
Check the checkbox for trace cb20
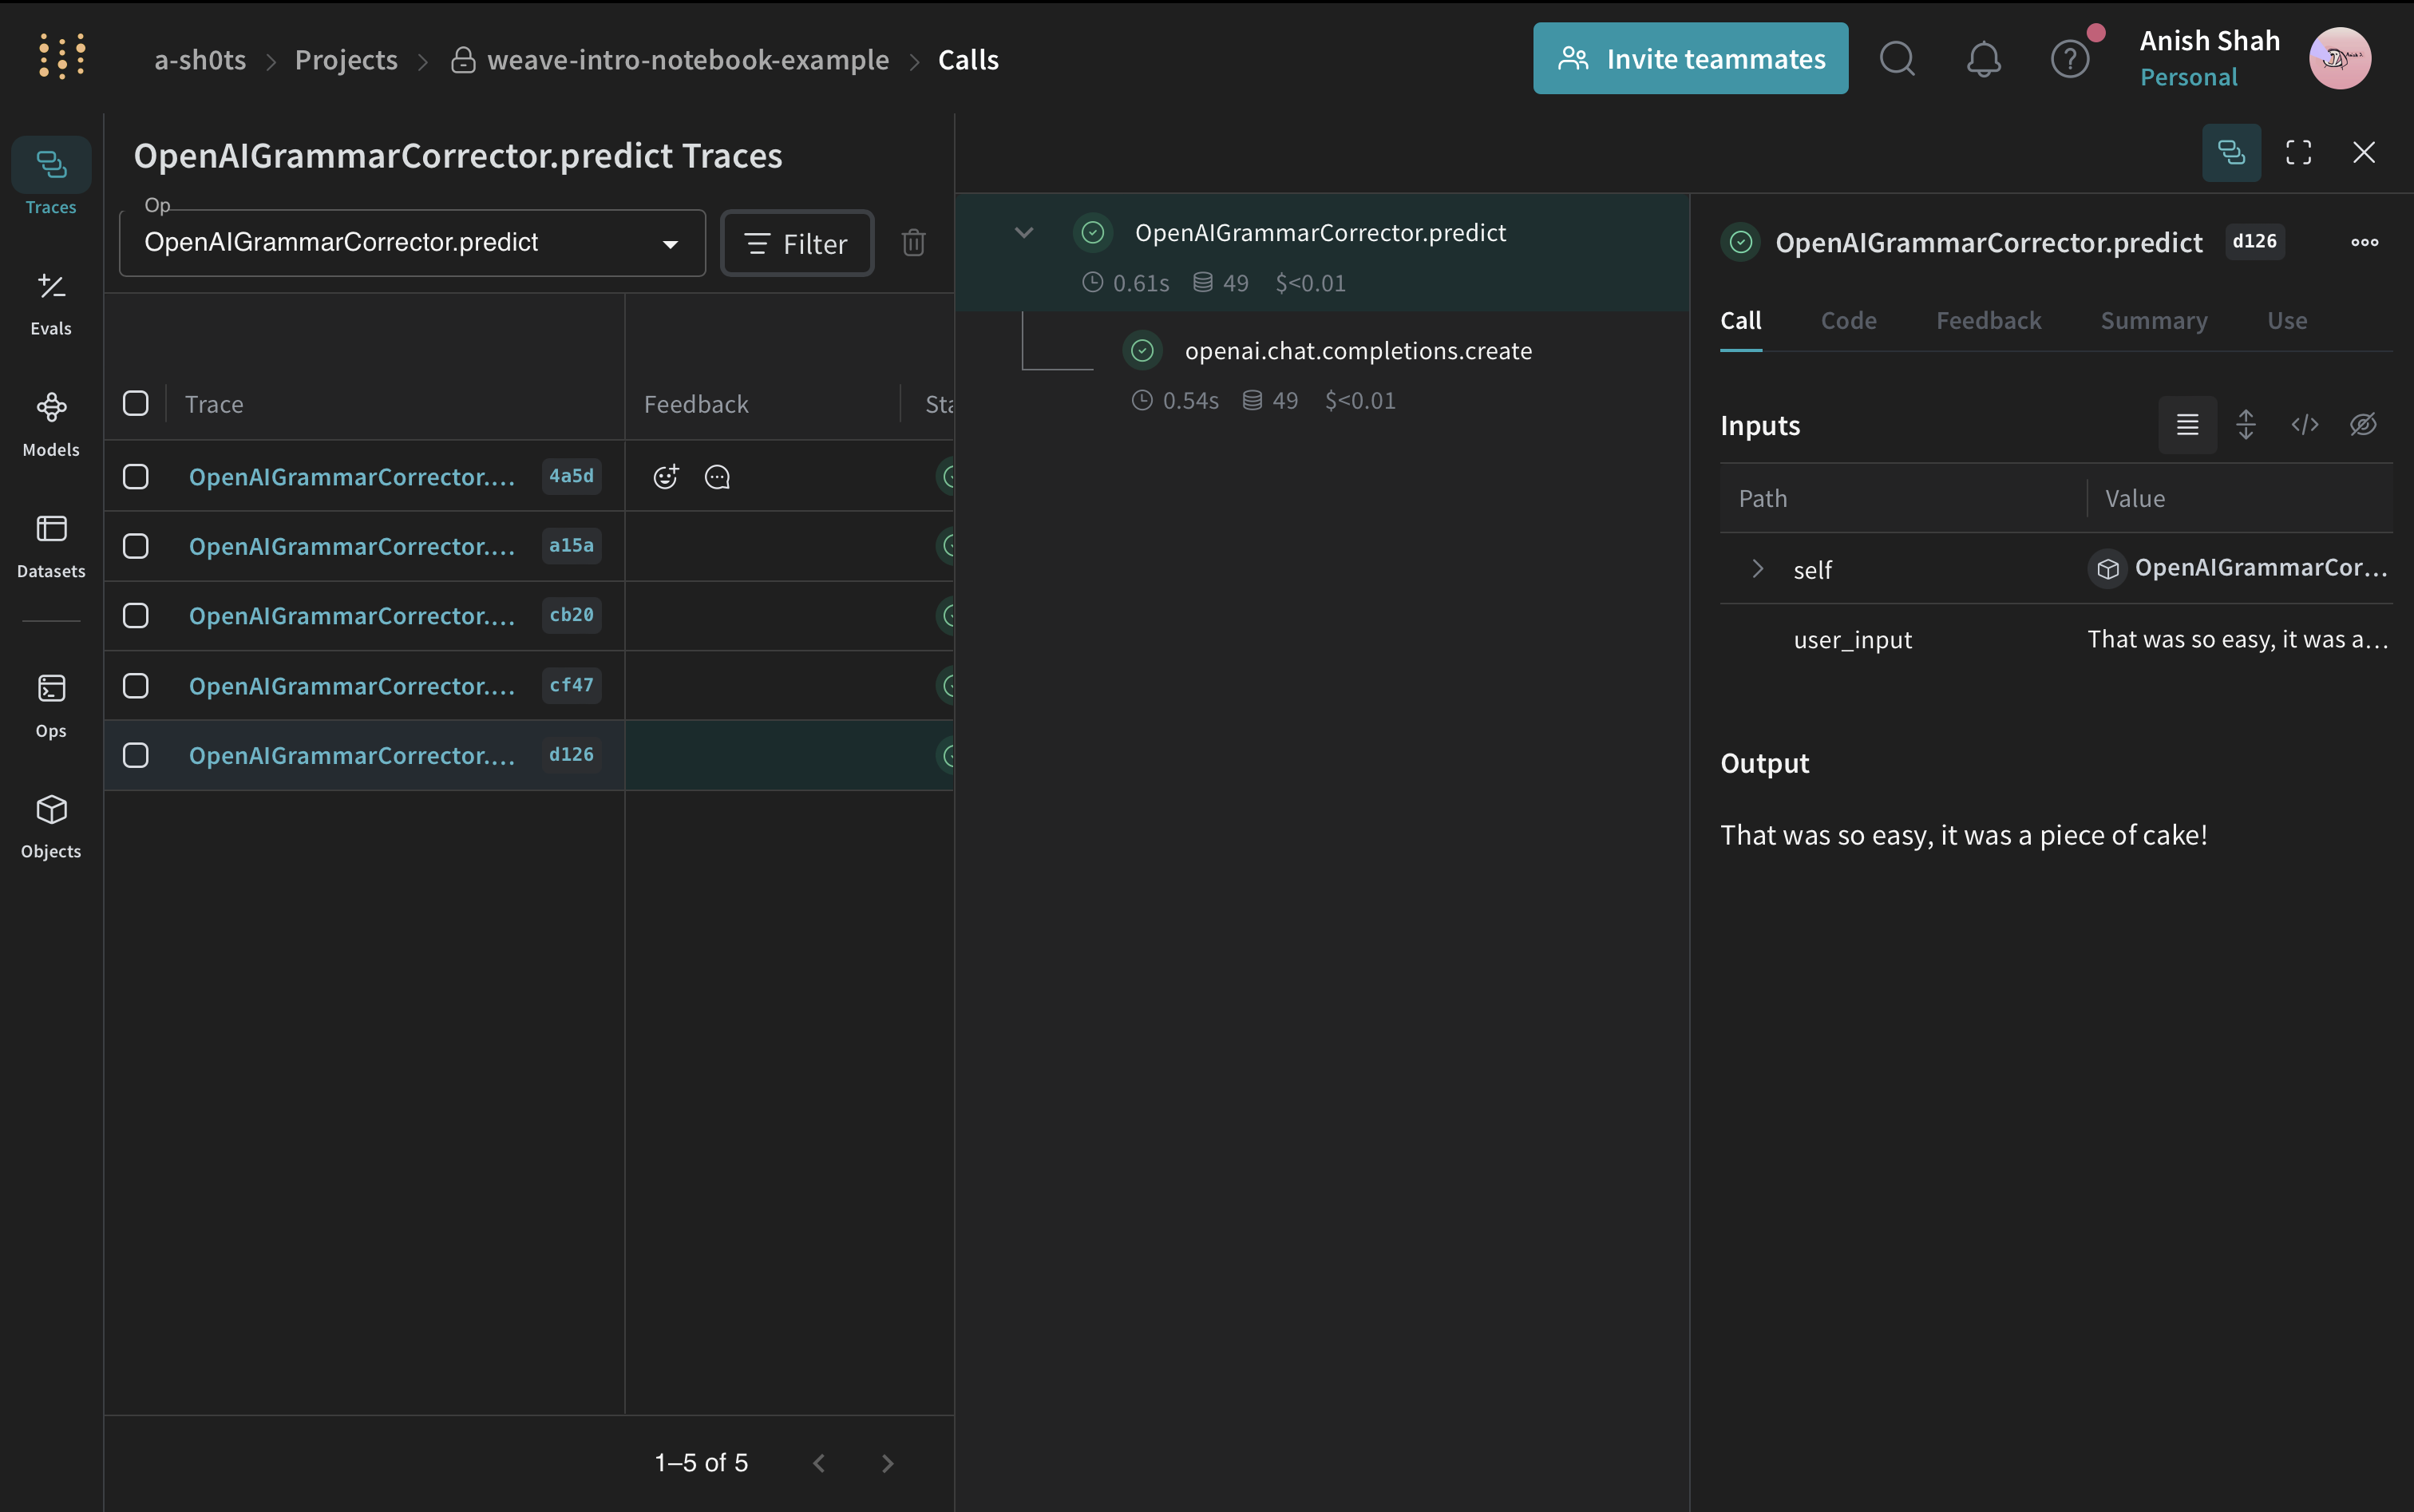tap(135, 615)
